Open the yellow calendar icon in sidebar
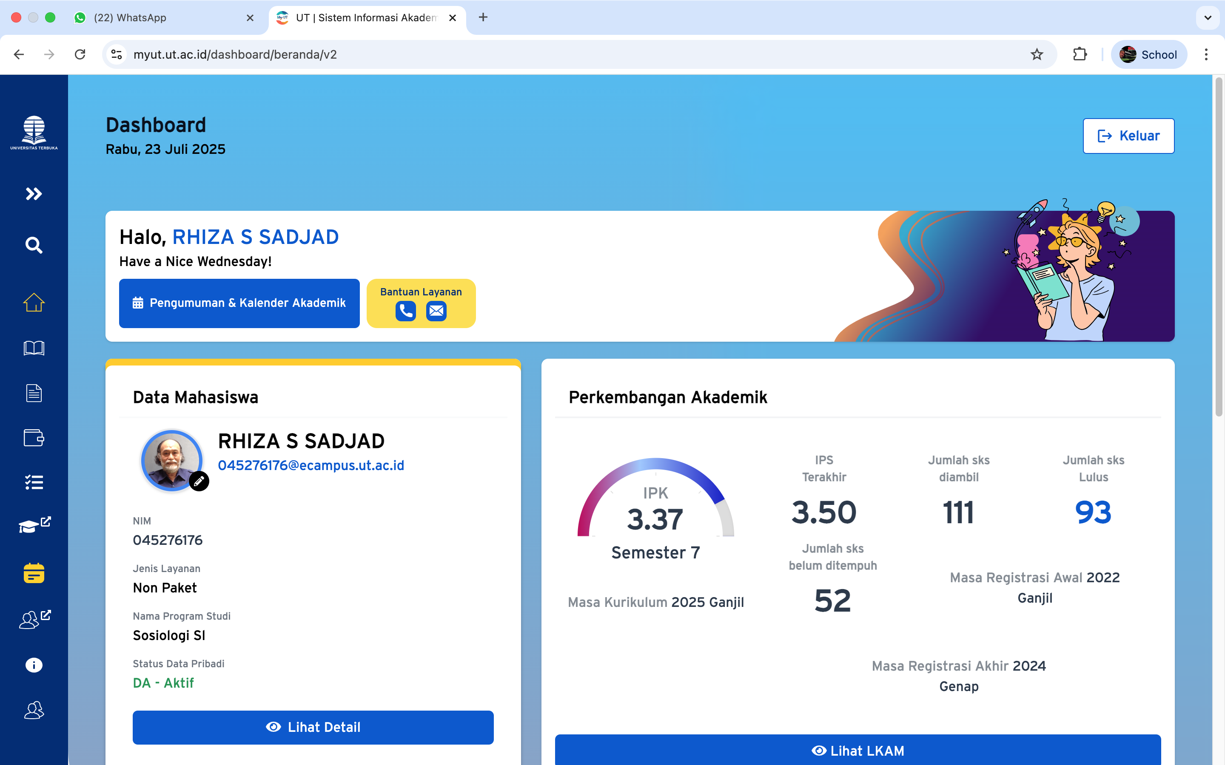This screenshot has height=765, width=1225. pyautogui.click(x=34, y=573)
